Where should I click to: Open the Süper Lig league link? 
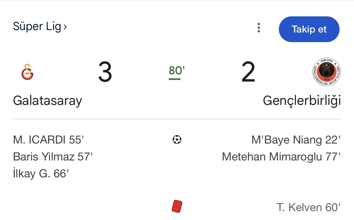37,27
